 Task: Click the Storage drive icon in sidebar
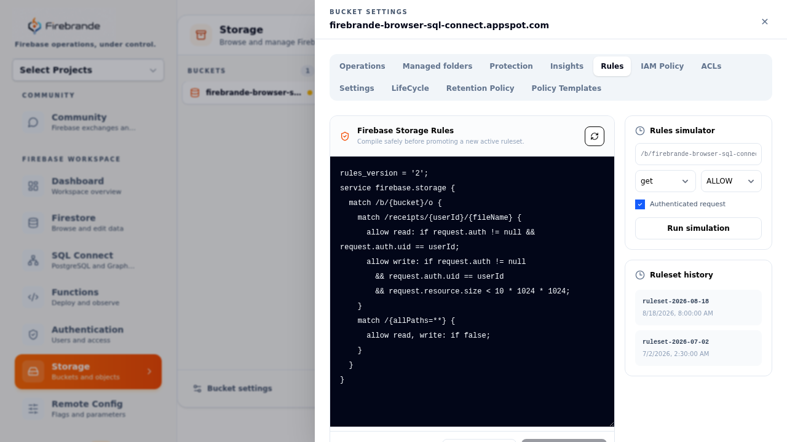tap(33, 371)
